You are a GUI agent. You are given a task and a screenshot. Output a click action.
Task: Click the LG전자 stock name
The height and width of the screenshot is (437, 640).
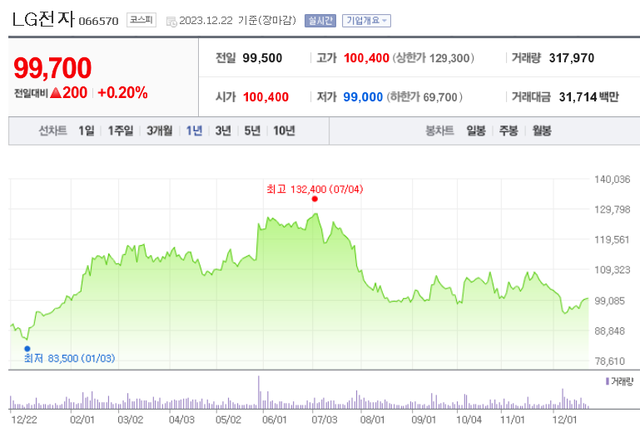(43, 19)
